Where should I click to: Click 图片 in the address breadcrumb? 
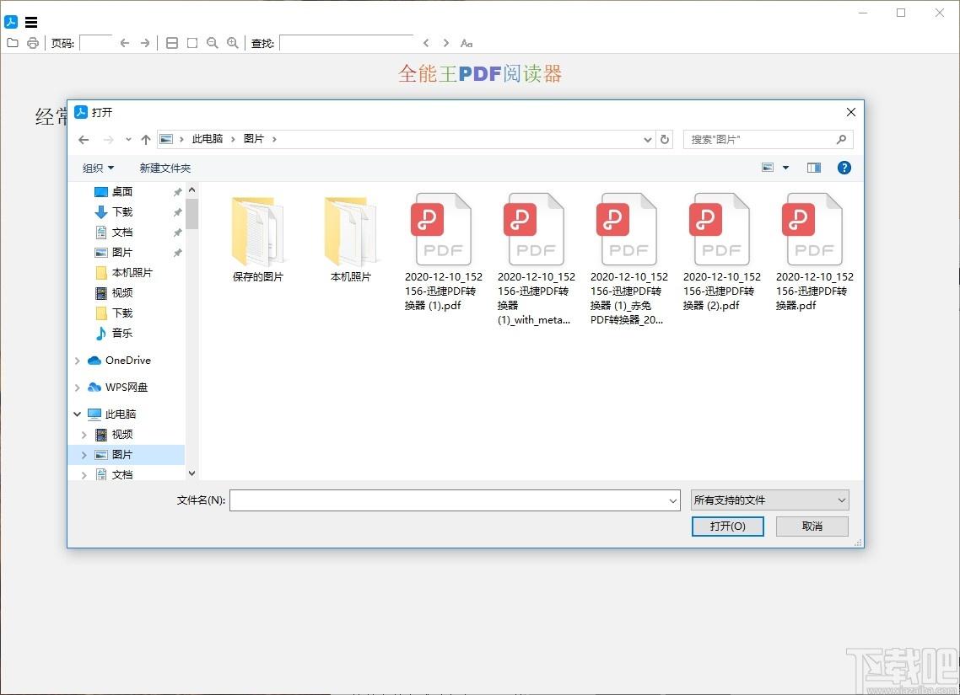(253, 139)
